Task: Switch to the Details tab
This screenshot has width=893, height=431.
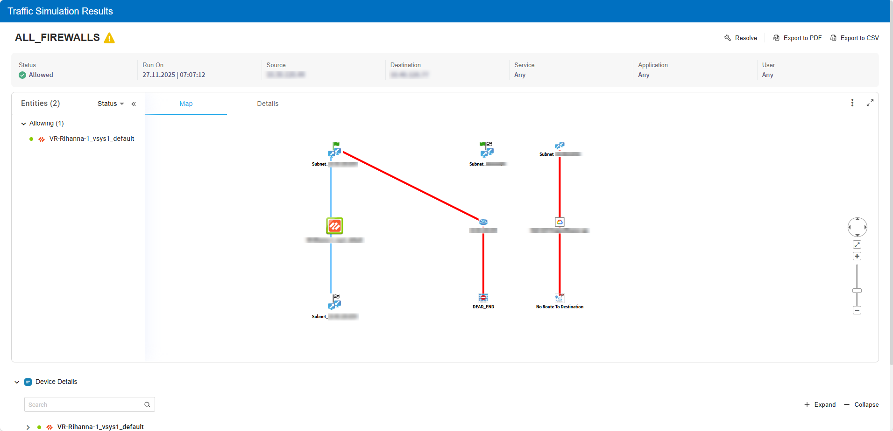Action: pos(268,104)
